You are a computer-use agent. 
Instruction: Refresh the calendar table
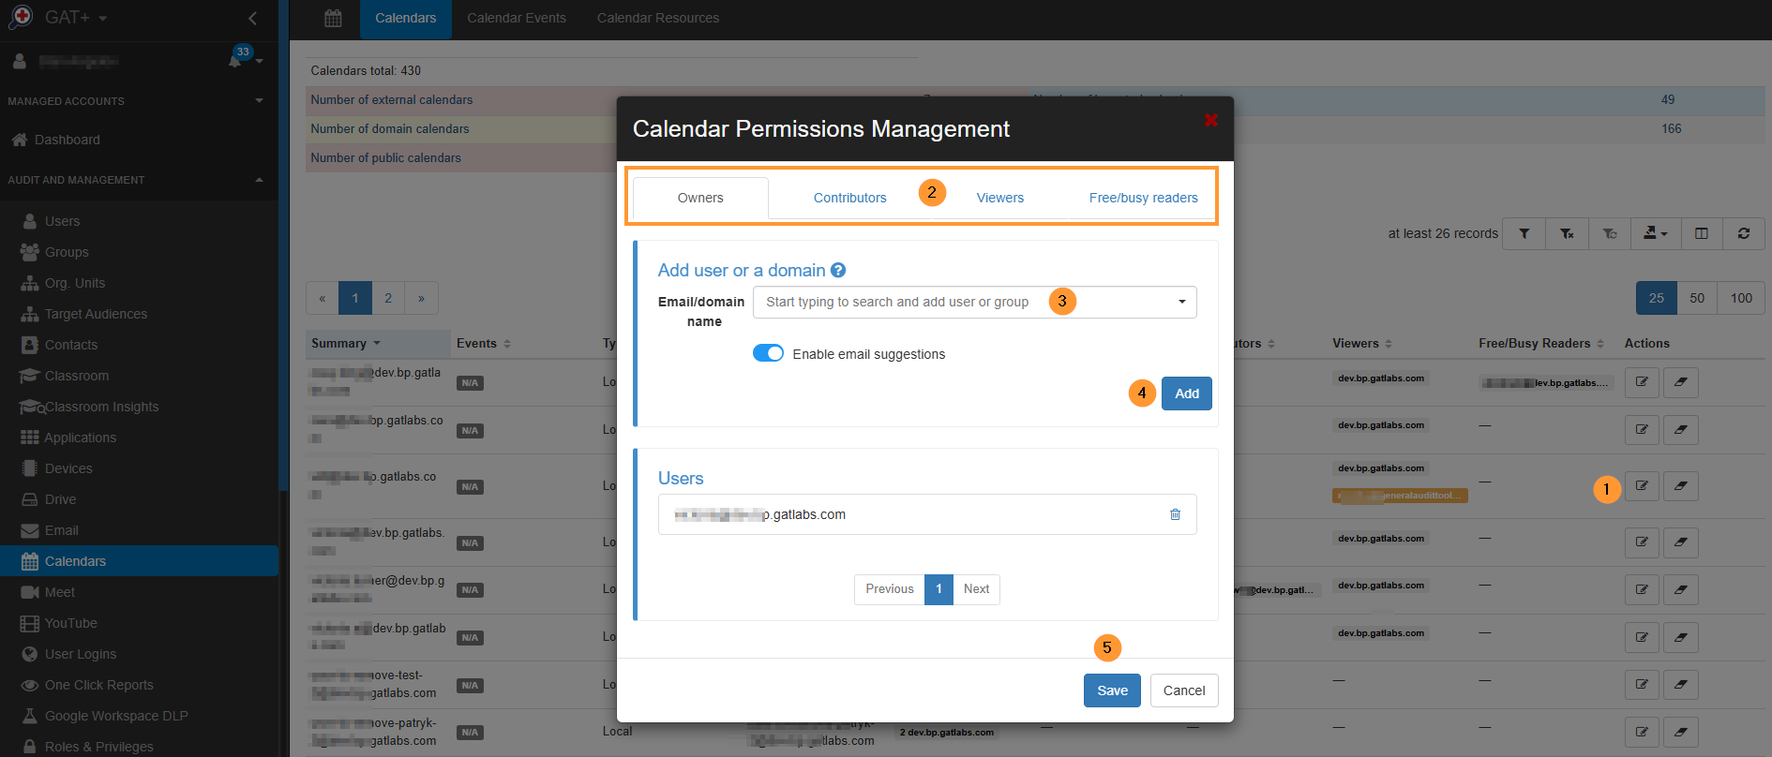point(1744,233)
